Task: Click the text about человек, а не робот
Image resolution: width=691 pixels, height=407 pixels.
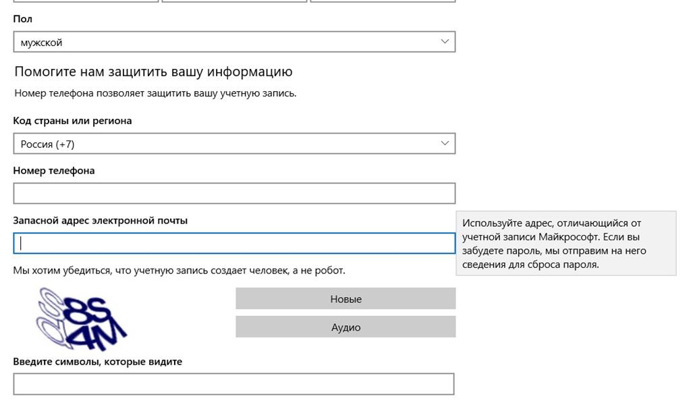Action: click(x=179, y=270)
